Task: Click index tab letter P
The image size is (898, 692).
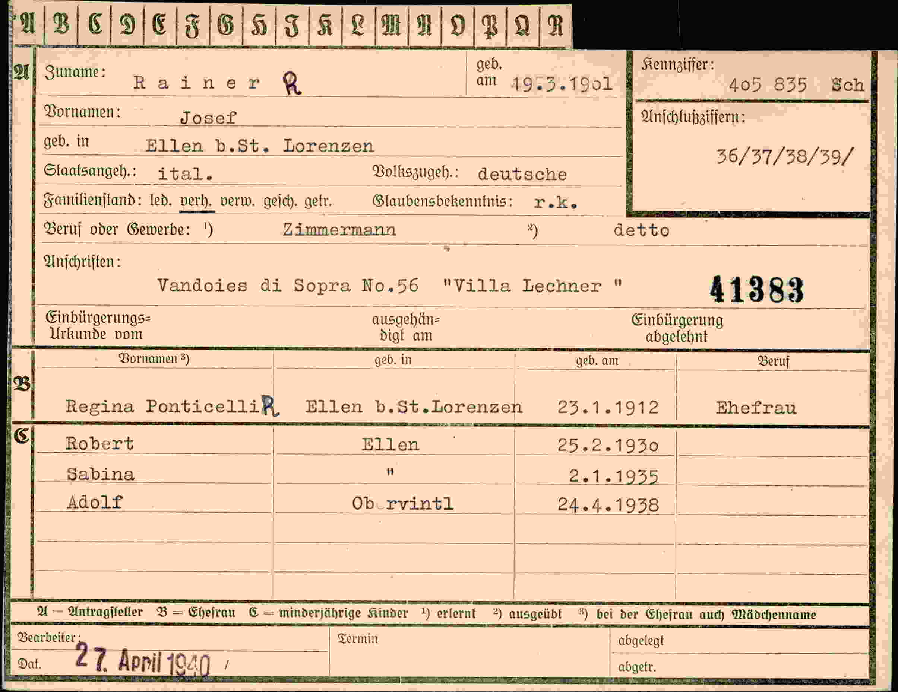Action: click(490, 26)
